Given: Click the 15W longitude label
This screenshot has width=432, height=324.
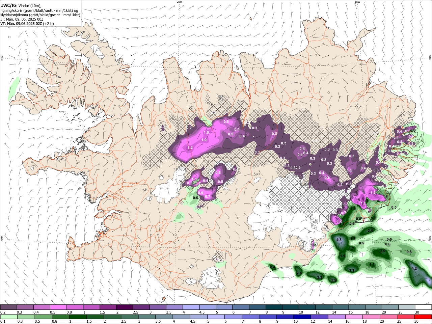Looking at the screenshot, I should (357, 2).
